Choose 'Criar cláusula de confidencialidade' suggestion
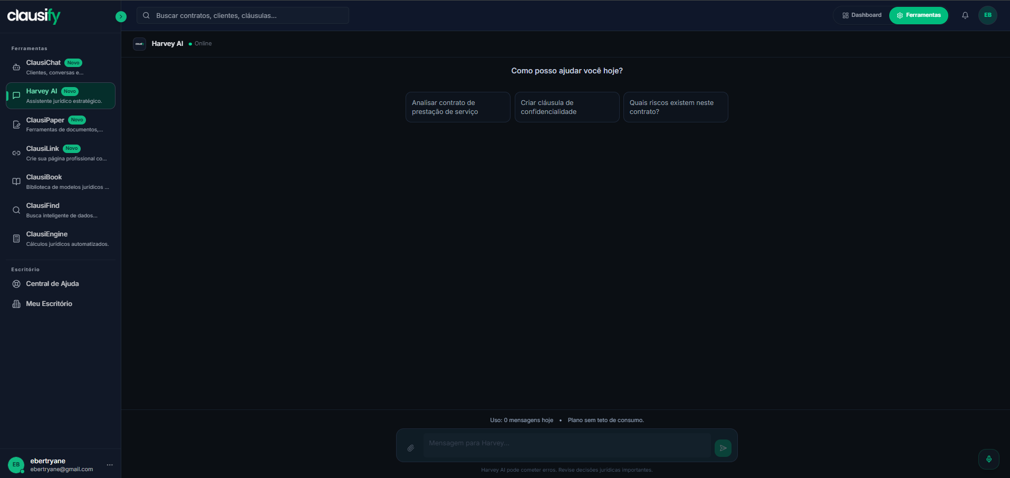1010x478 pixels. 567,107
